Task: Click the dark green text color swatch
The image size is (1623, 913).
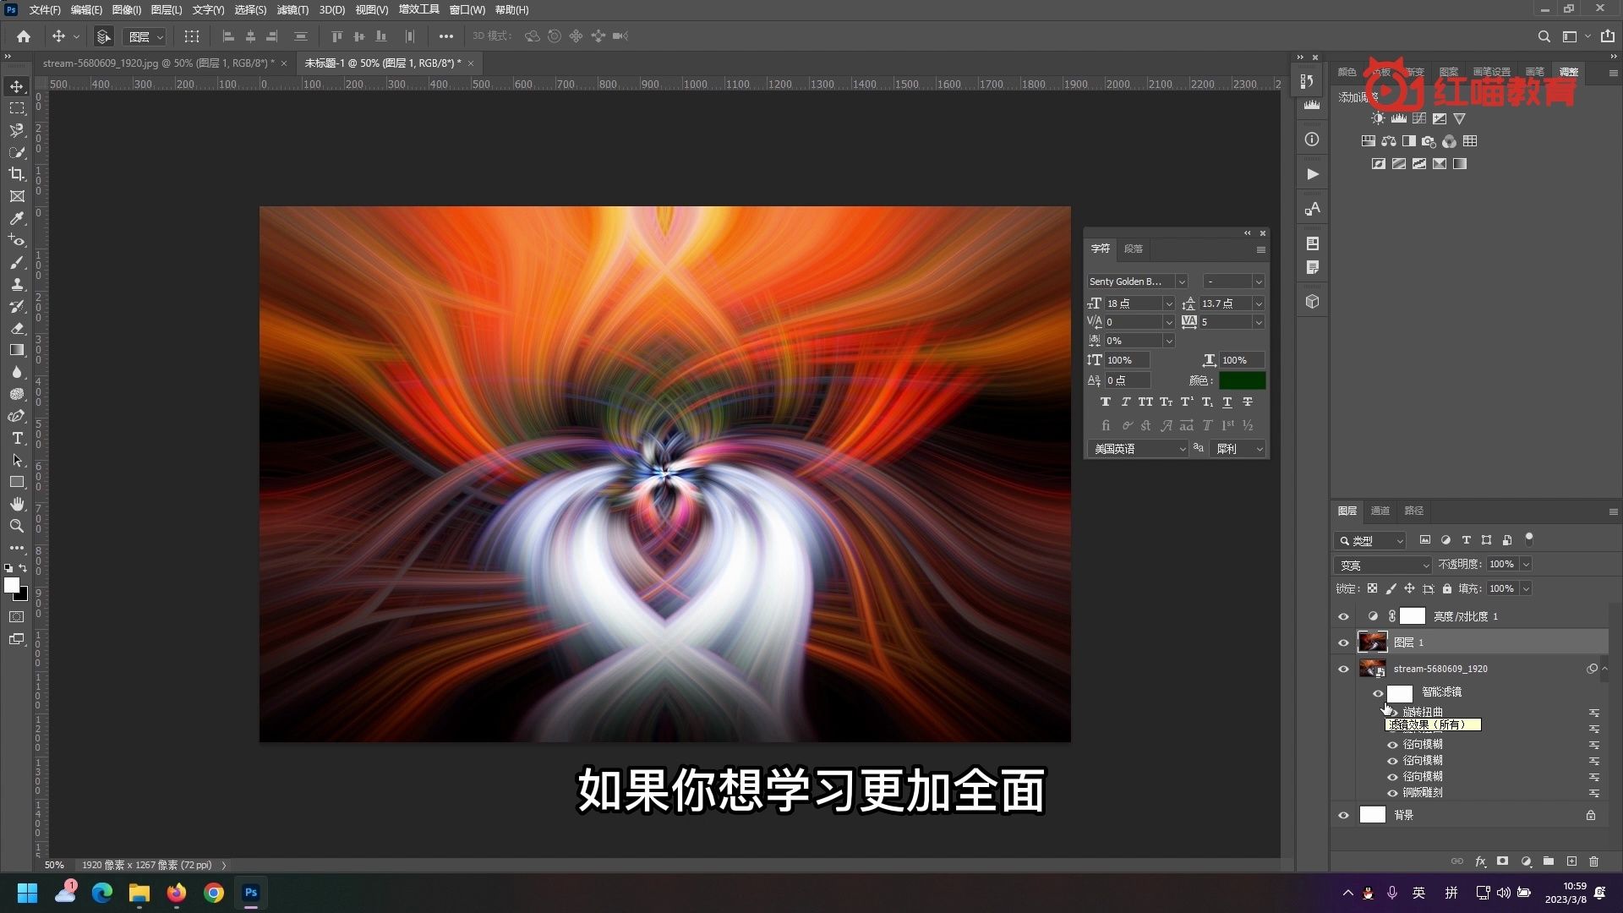Action: (1242, 380)
